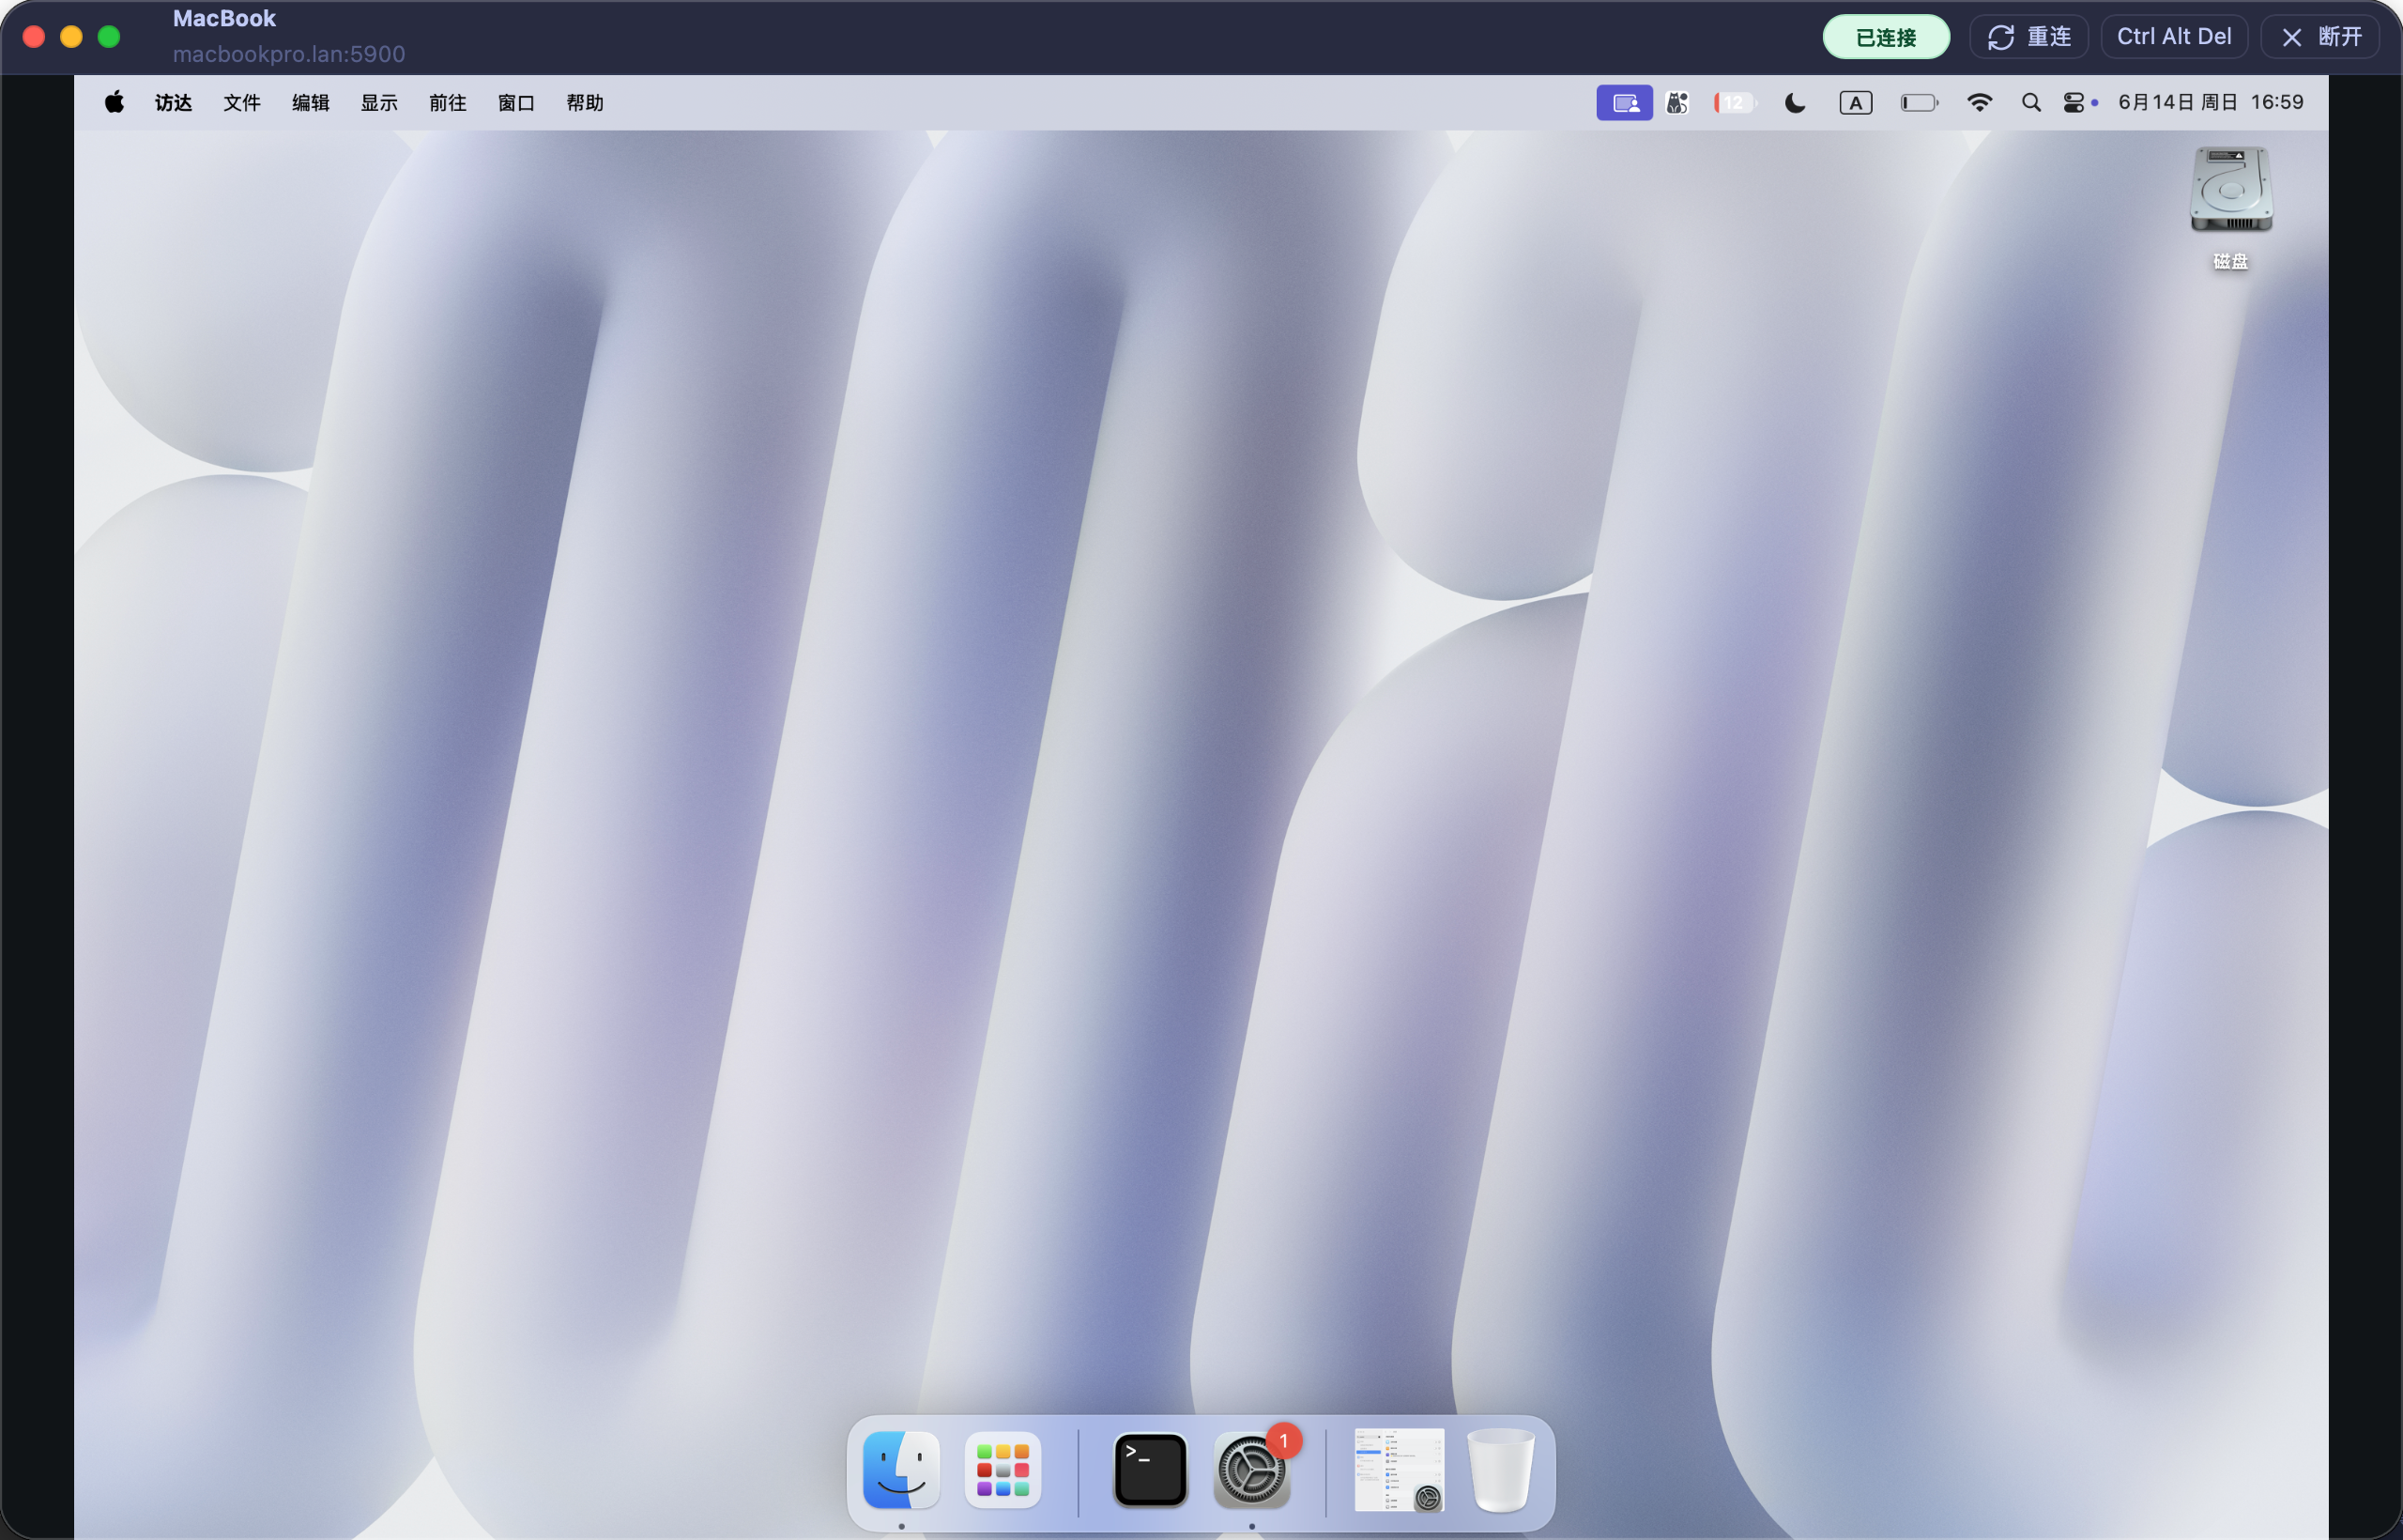This screenshot has width=2403, height=1540.
Task: Click the minimized window thumbnail in Dock
Action: [1400, 1470]
